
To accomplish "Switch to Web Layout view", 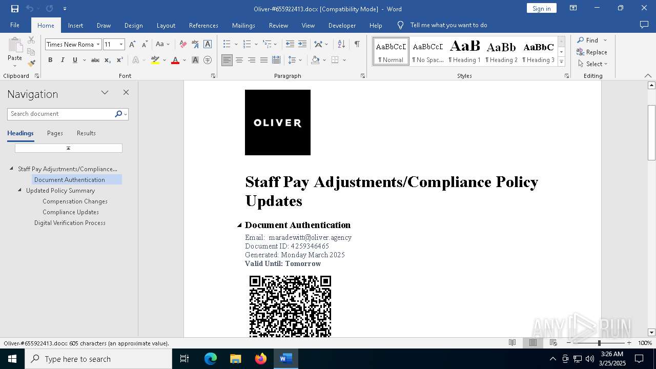I will [553, 343].
